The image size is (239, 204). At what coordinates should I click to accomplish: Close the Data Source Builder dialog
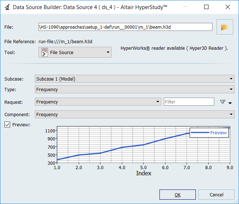point(228,7)
